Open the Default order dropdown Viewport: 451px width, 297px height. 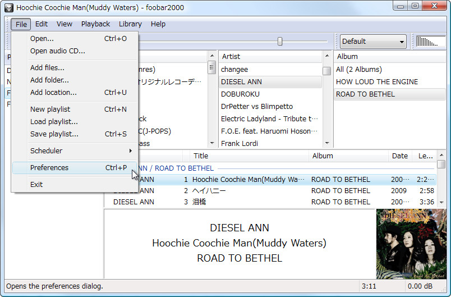click(373, 42)
